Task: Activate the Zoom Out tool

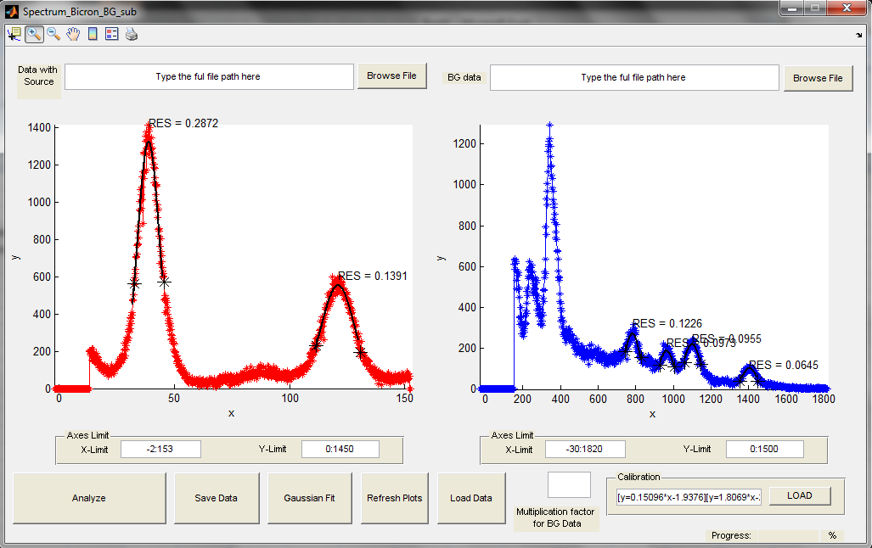Action: [53, 35]
